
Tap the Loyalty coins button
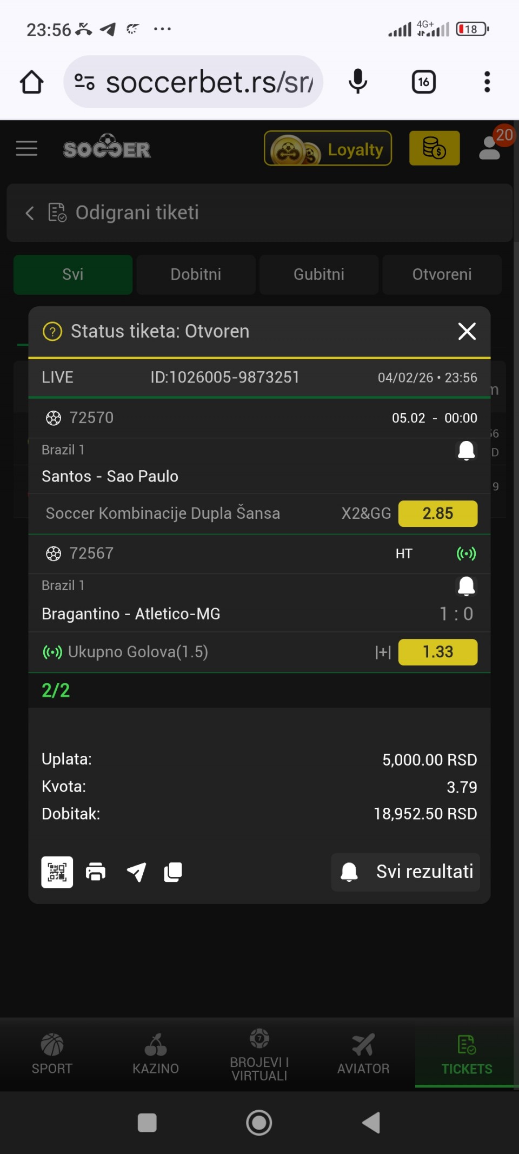pos(328,148)
